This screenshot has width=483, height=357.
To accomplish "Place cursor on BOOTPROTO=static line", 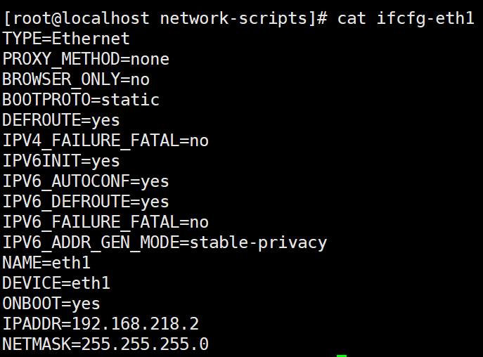I will coord(81,100).
